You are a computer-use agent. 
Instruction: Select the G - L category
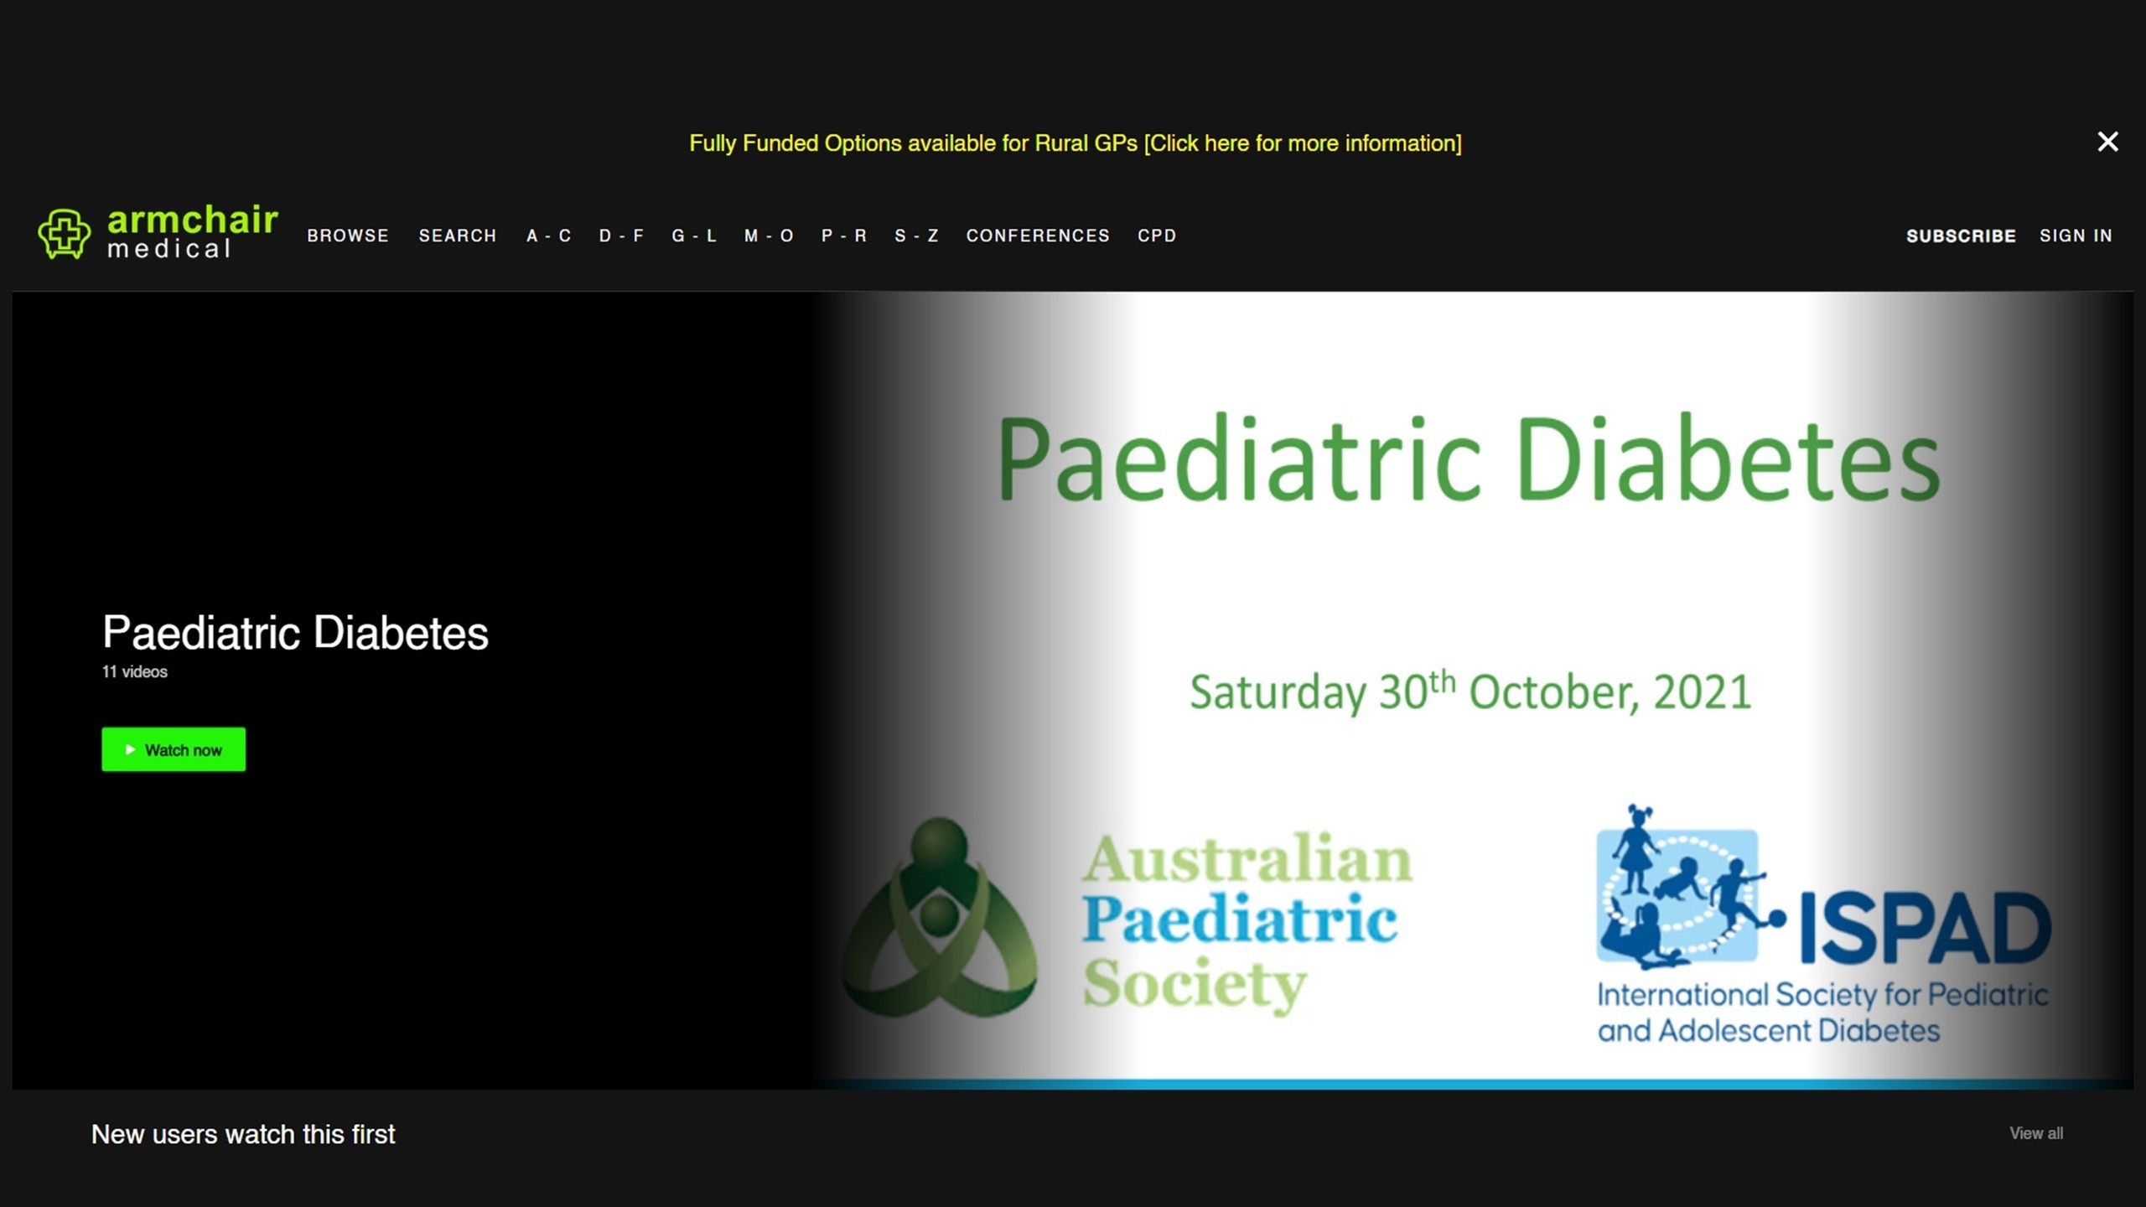pyautogui.click(x=694, y=236)
